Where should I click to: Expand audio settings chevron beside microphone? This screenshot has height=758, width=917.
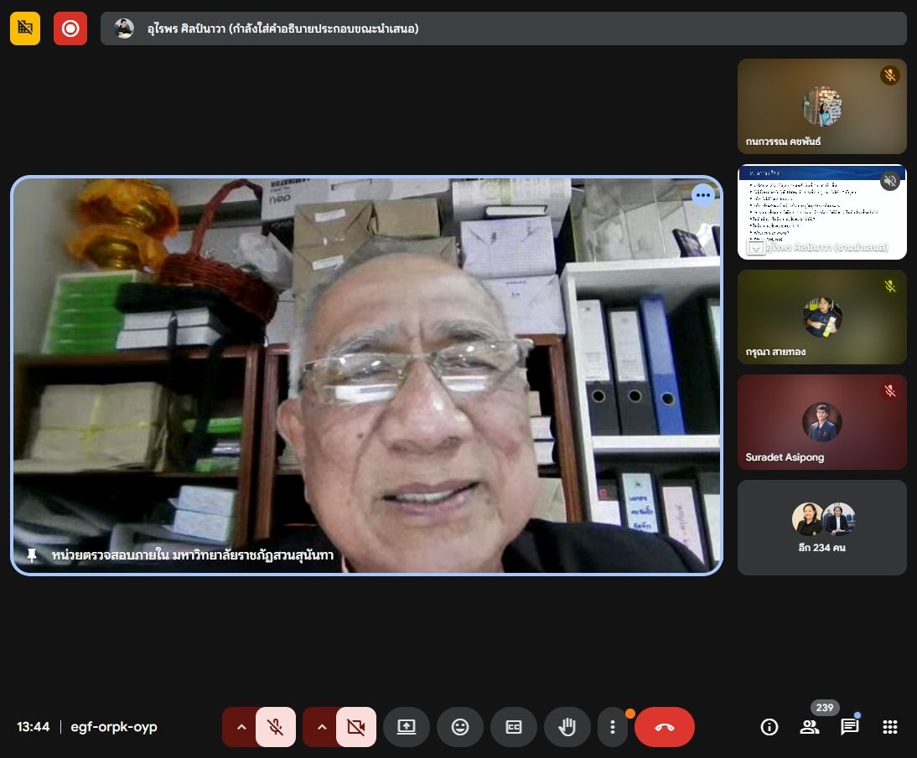point(241,727)
